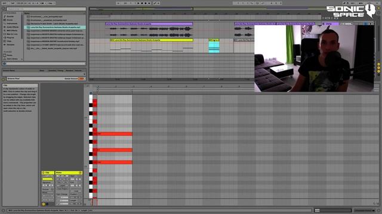Toggle the Fold button in note editor
The height and width of the screenshot is (214, 382).
pyautogui.click(x=87, y=86)
